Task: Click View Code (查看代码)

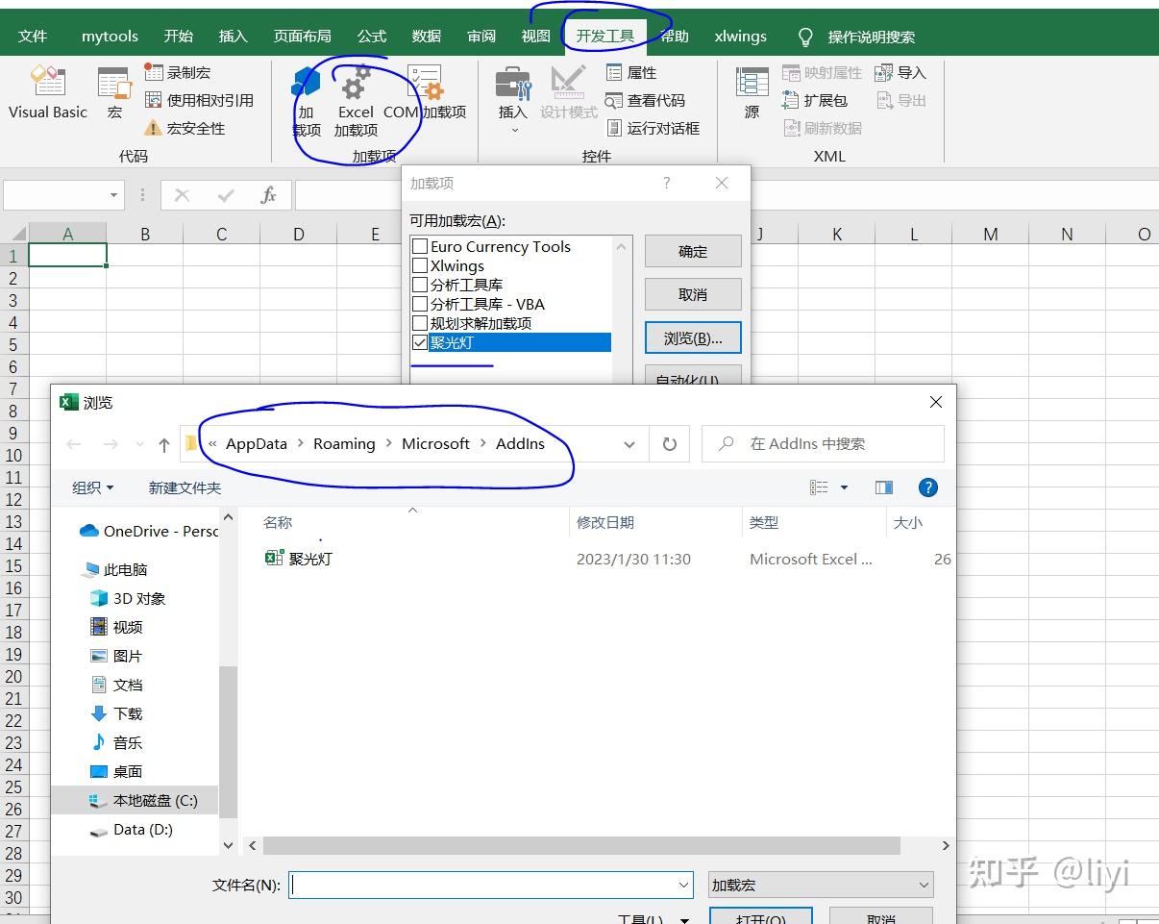Action: click(x=645, y=100)
